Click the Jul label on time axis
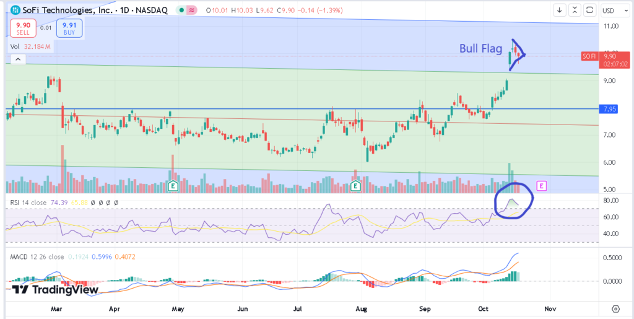 (x=298, y=309)
